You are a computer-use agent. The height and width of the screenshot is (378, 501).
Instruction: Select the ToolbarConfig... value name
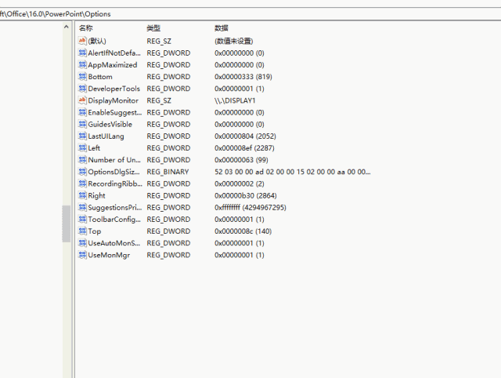click(x=114, y=220)
